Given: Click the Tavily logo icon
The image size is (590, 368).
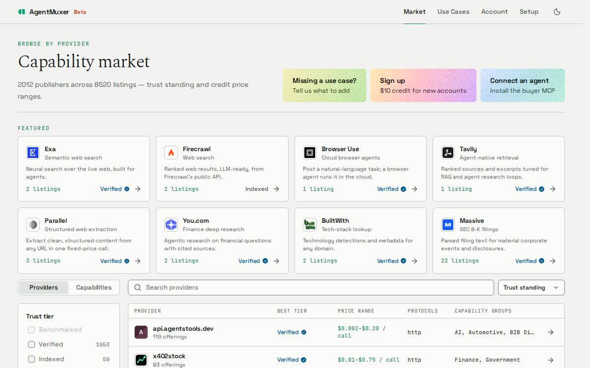Looking at the screenshot, I should coord(448,153).
